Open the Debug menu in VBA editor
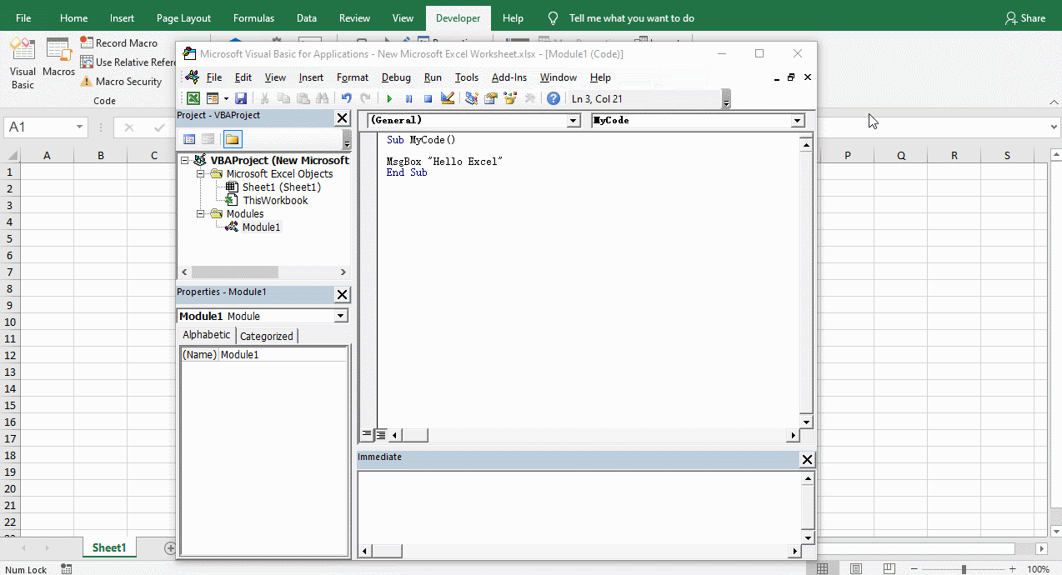Screen dimensions: 1062x575 click(x=396, y=77)
